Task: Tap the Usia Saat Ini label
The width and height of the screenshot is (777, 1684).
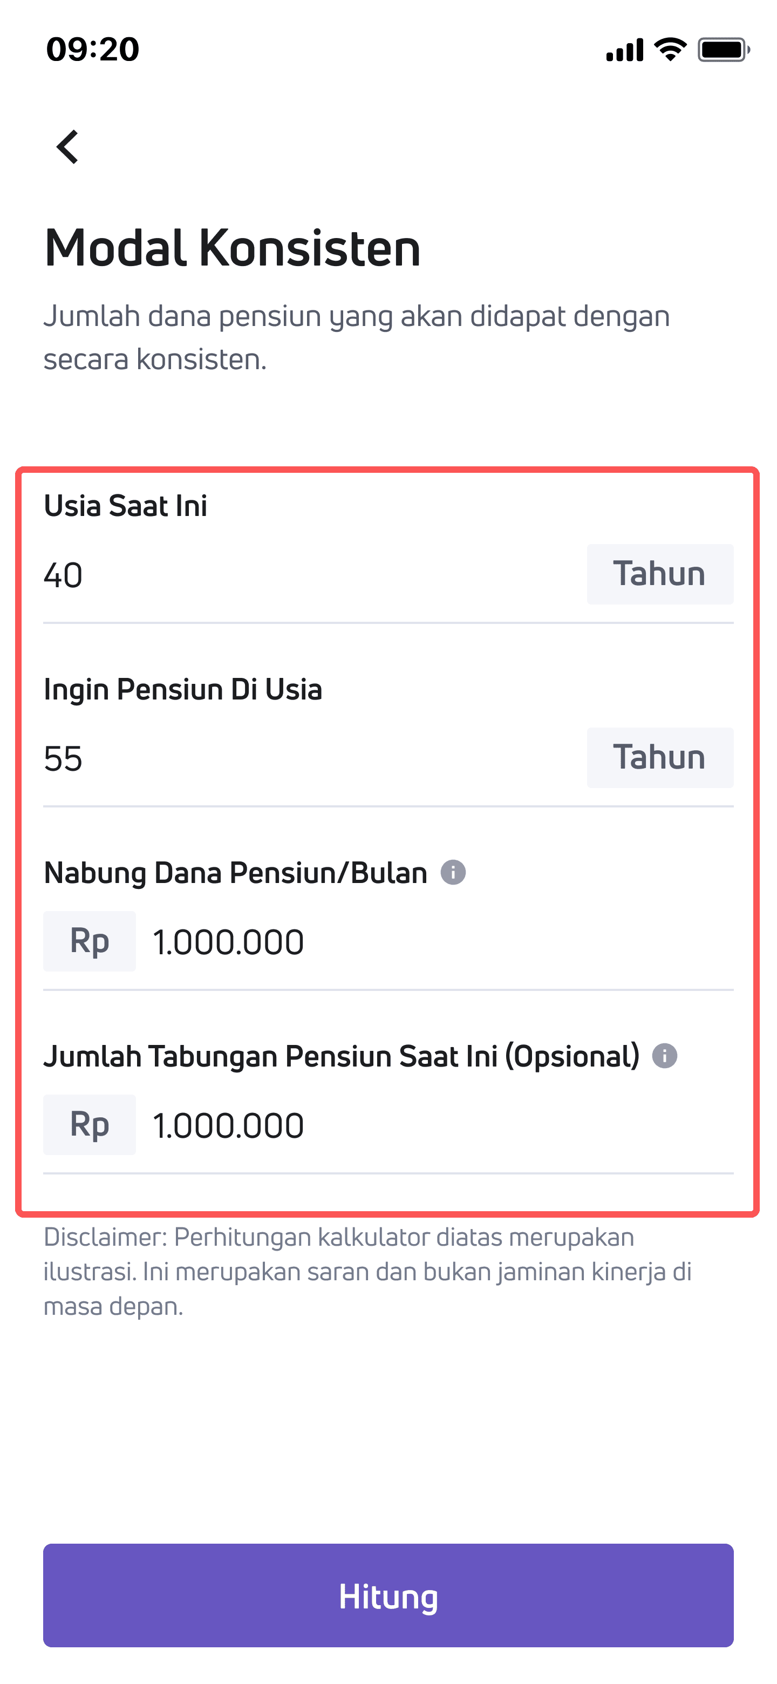Action: click(126, 505)
